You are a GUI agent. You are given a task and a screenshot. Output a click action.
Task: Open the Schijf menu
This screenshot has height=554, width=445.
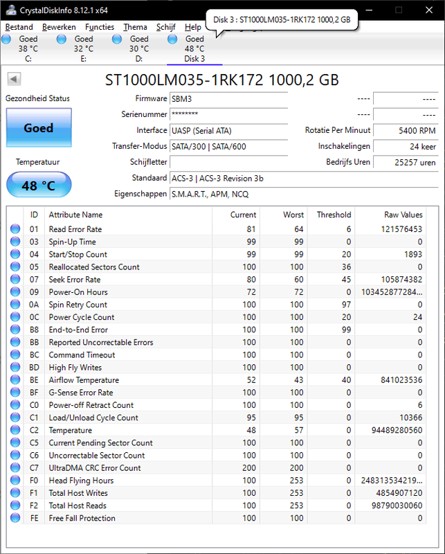165,27
